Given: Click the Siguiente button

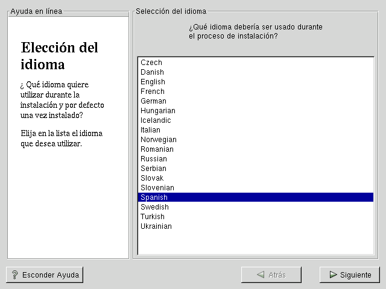Looking at the screenshot, I should pyautogui.click(x=350, y=275).
